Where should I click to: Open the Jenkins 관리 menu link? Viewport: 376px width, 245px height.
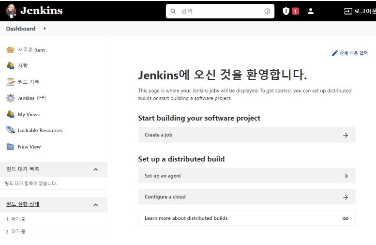coord(31,98)
